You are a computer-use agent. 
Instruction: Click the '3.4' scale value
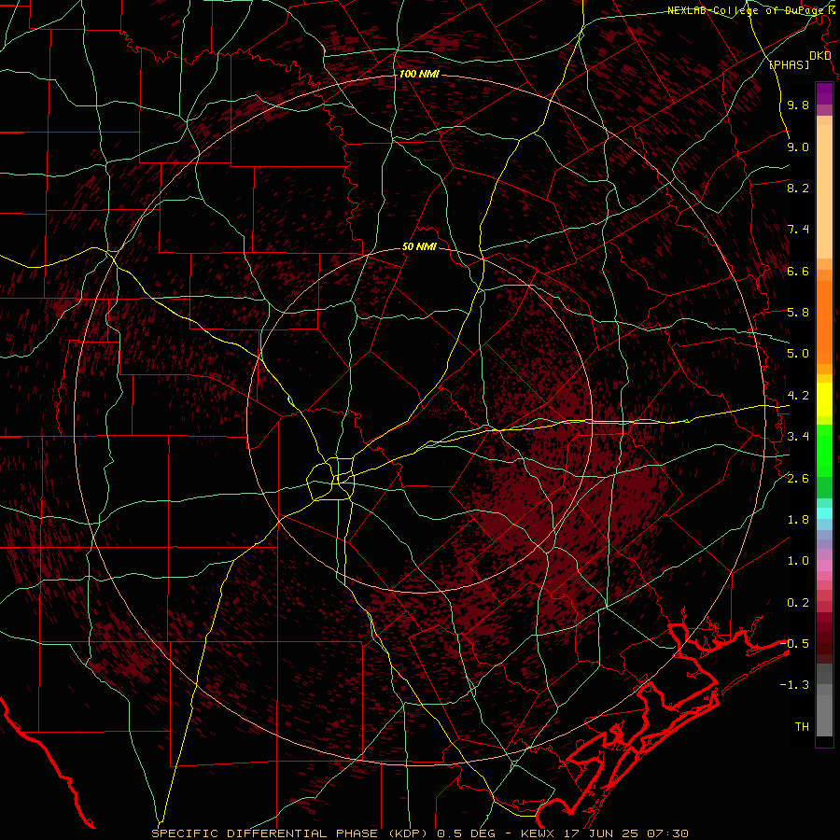click(798, 437)
